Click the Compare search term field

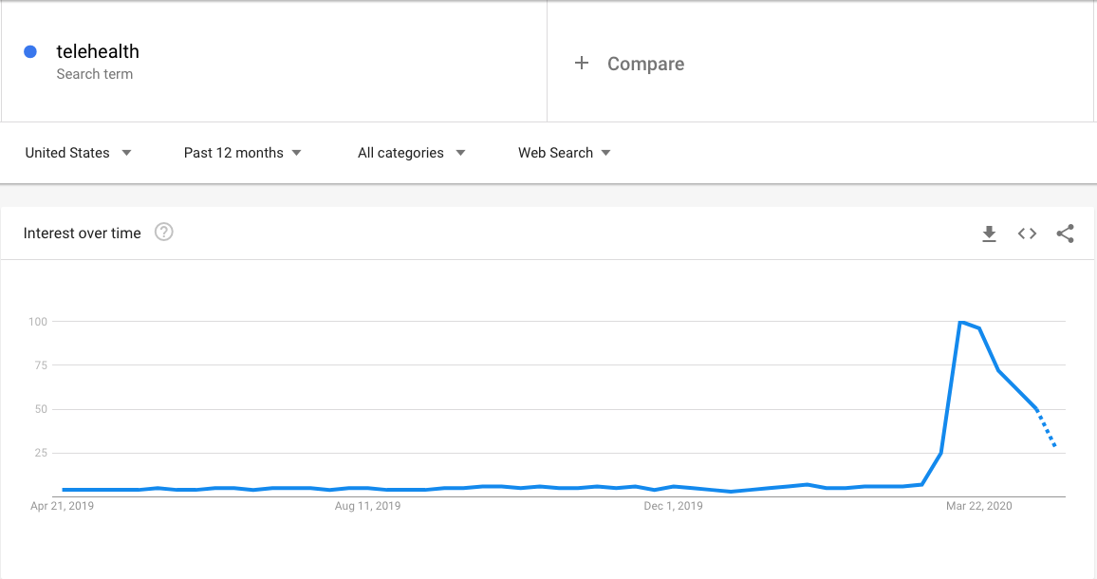(820, 63)
